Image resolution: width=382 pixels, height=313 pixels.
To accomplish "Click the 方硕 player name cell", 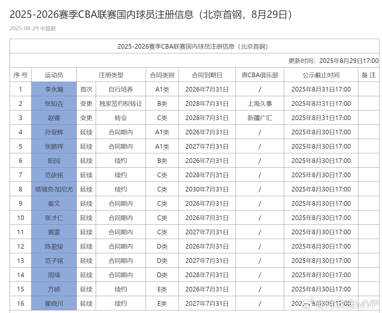I will pos(54,289).
